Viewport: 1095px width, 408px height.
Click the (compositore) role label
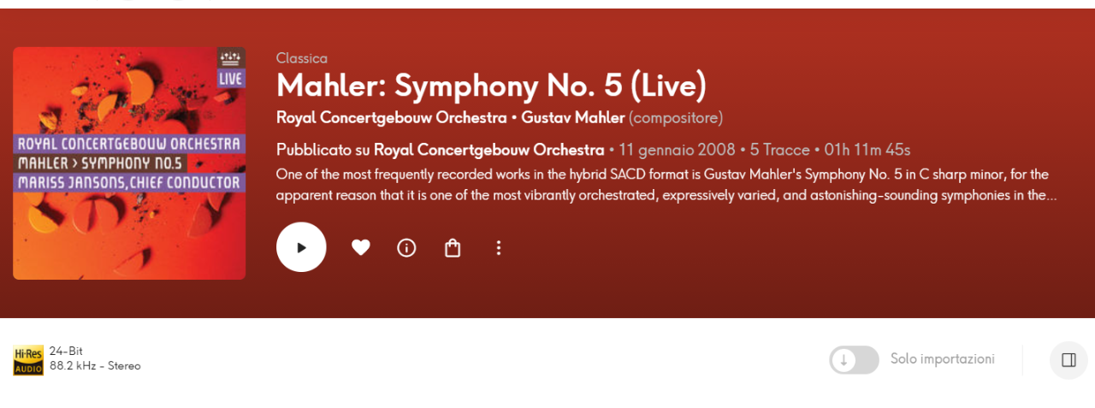pos(676,117)
